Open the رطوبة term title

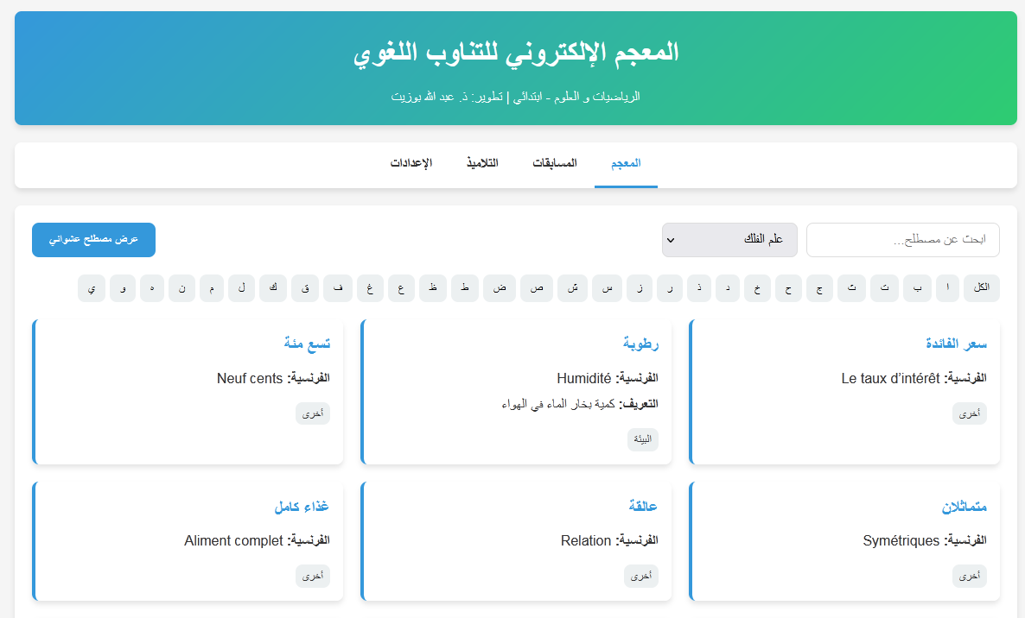tap(641, 343)
